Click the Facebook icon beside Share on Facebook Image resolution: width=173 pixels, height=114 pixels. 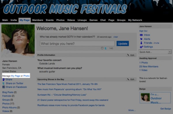(4, 87)
